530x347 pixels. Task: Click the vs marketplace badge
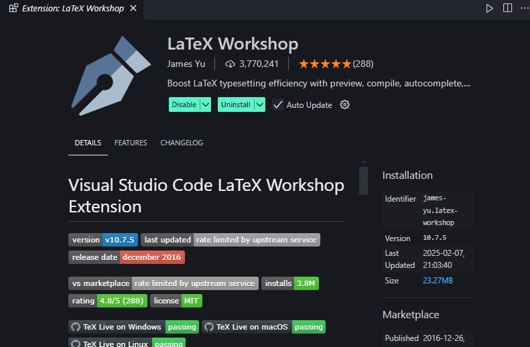[x=163, y=283]
